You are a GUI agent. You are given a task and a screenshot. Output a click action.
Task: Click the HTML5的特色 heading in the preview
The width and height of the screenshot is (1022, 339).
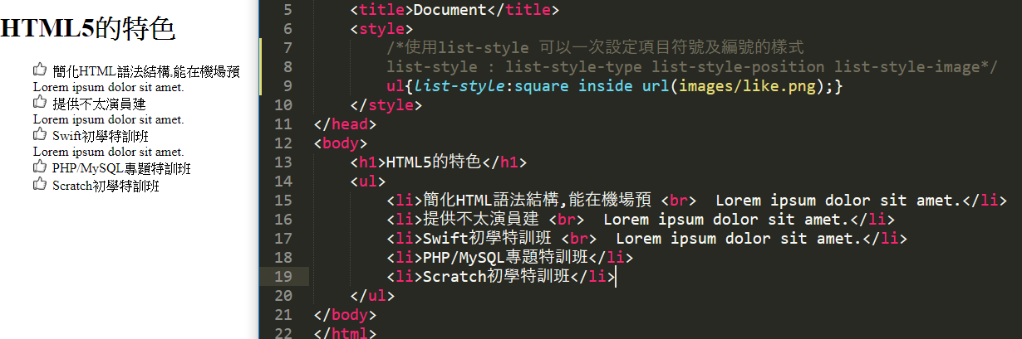(87, 29)
